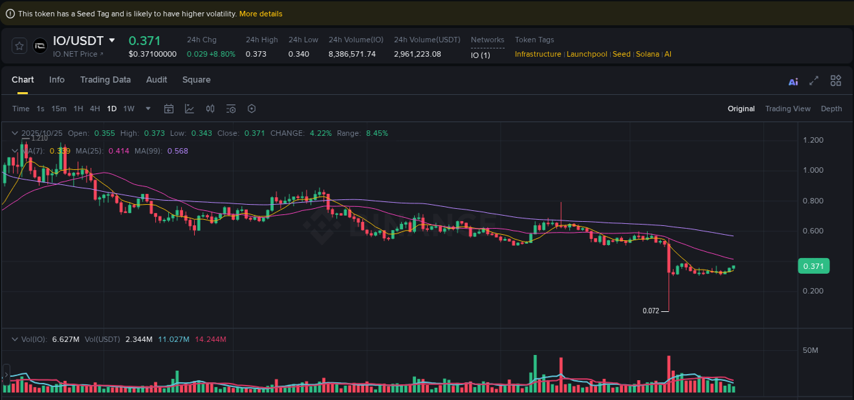Switch to the Trading Data tab
Image resolution: width=854 pixels, height=400 pixels.
click(105, 80)
